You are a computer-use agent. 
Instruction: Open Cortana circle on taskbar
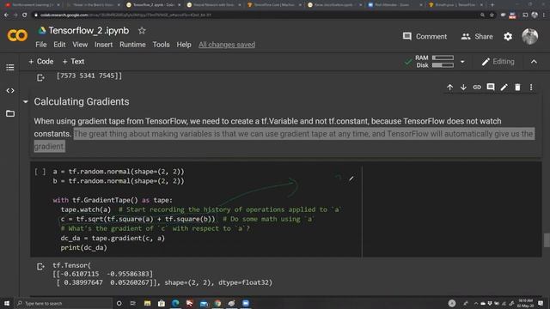point(119,303)
